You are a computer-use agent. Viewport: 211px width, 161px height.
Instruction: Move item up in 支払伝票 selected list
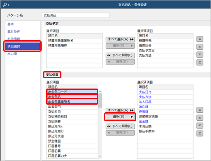[x=200, y=118]
